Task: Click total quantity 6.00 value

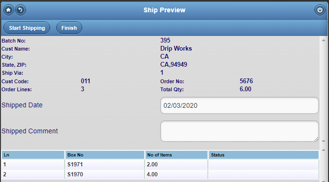Action: tap(245, 89)
